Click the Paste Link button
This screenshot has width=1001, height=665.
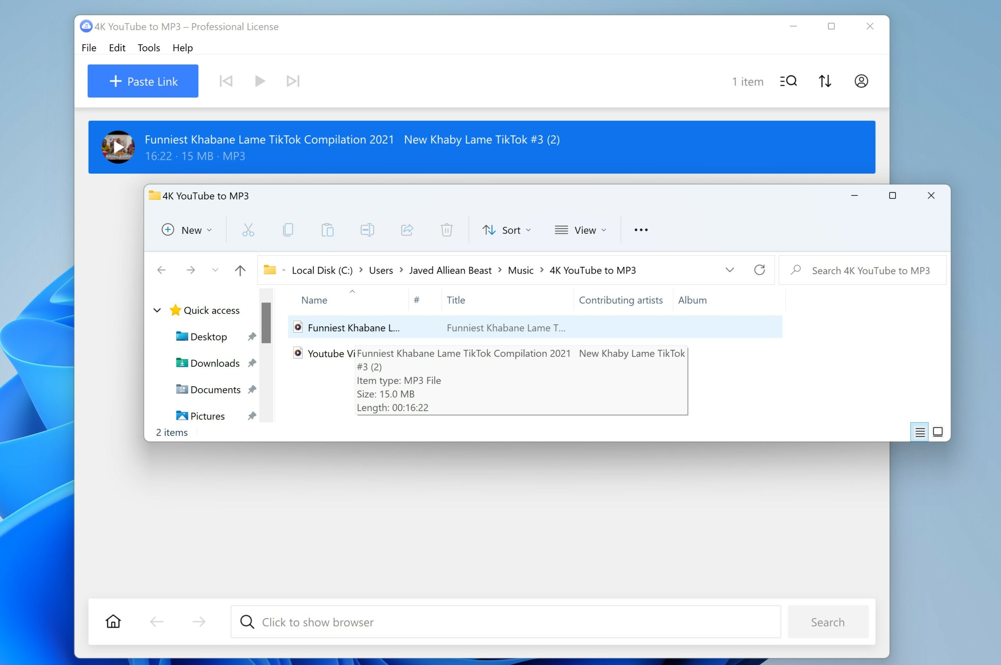(x=143, y=81)
